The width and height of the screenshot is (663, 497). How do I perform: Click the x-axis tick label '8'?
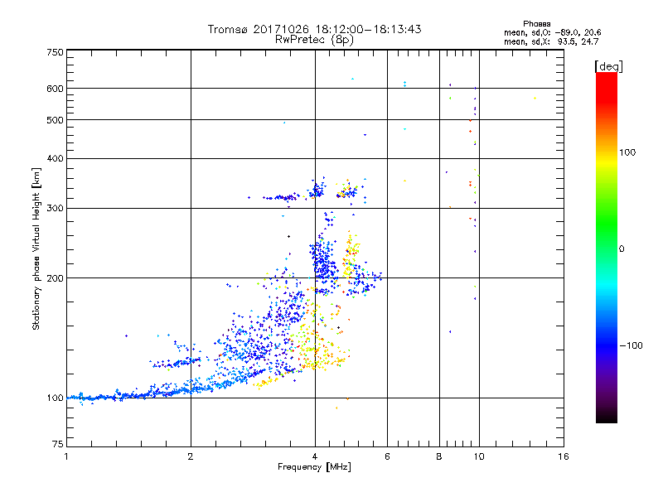439,456
